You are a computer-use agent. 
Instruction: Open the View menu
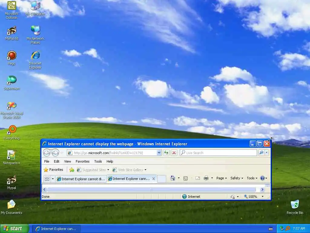click(x=68, y=161)
